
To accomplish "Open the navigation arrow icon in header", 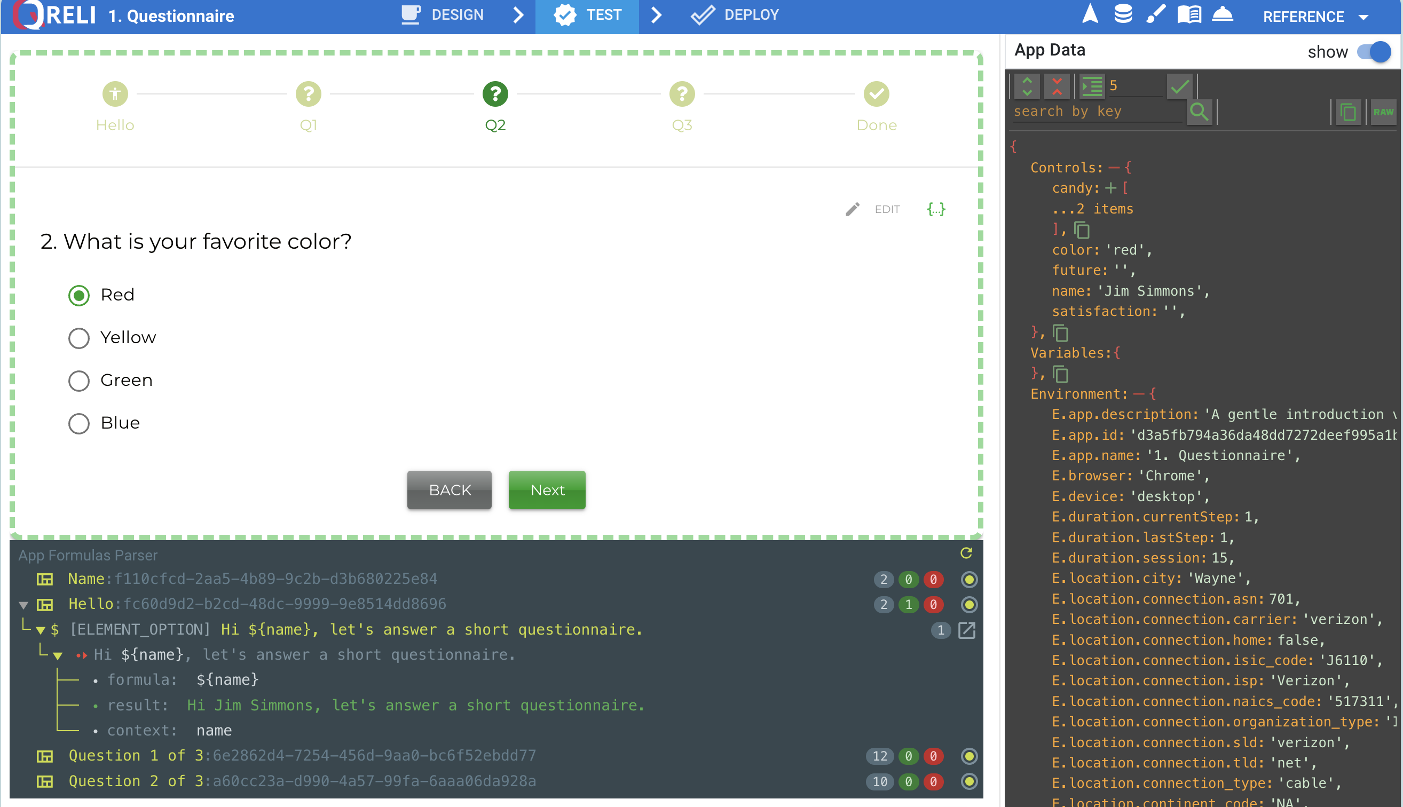I will click(x=1090, y=14).
